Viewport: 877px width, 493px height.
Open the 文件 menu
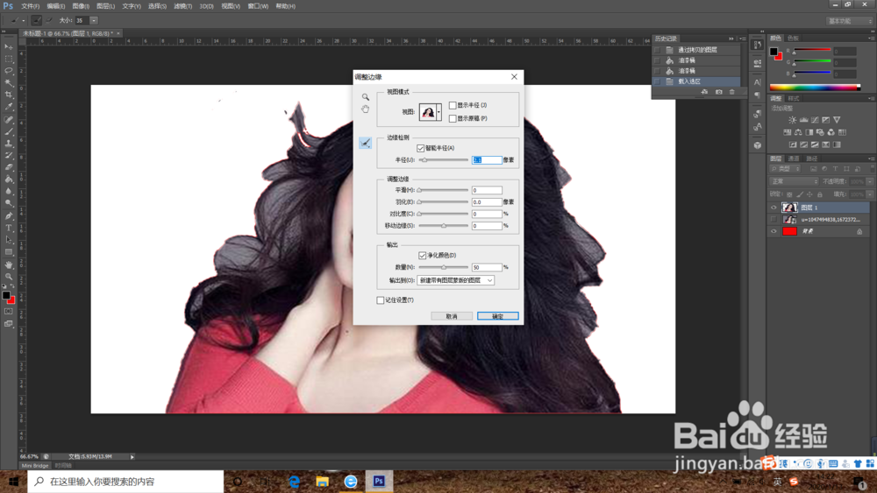click(x=30, y=6)
